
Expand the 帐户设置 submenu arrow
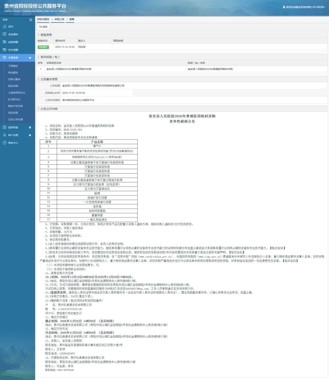coord(30,135)
